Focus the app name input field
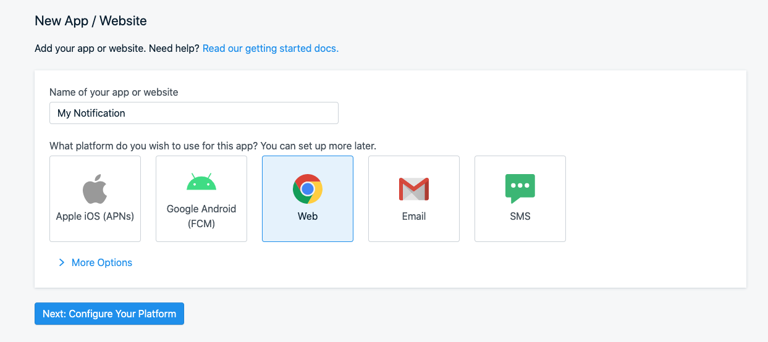 click(x=235, y=113)
